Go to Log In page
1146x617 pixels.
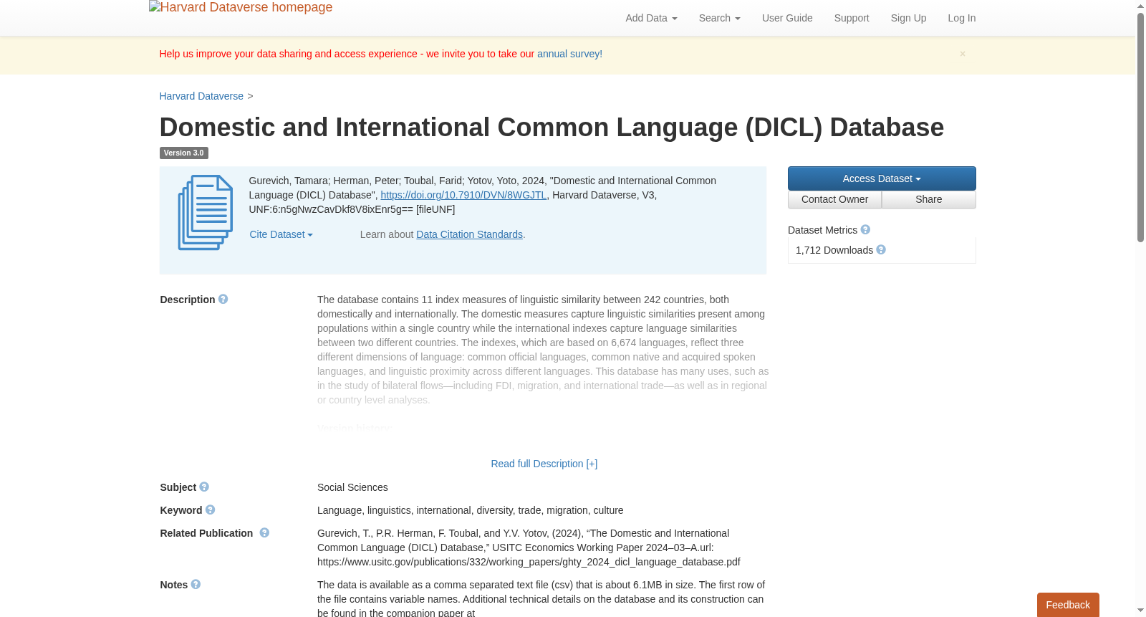pyautogui.click(x=962, y=18)
